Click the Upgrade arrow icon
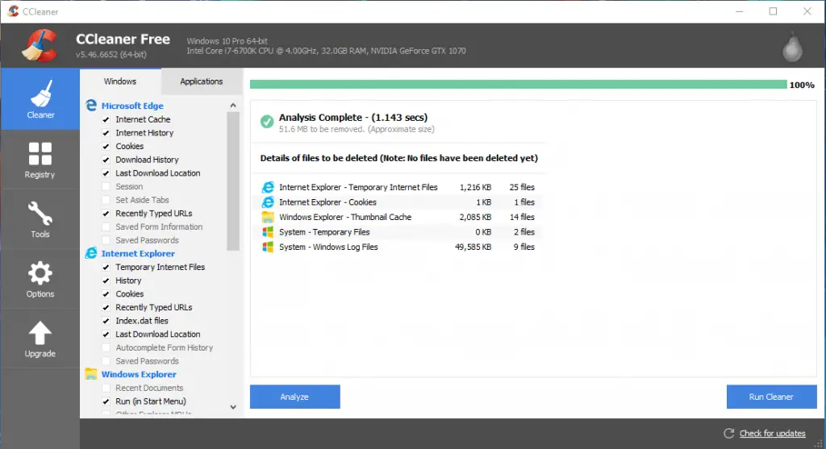Screen dimensions: 826x449 point(40,333)
